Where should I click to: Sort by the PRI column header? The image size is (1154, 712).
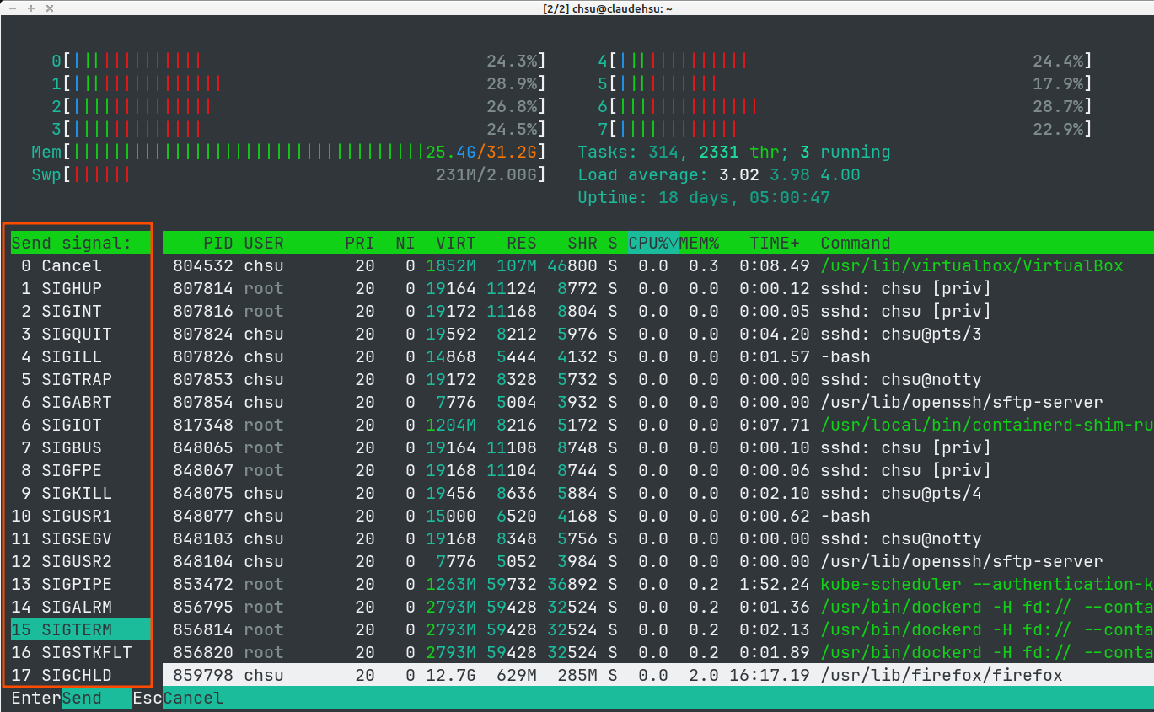point(360,243)
